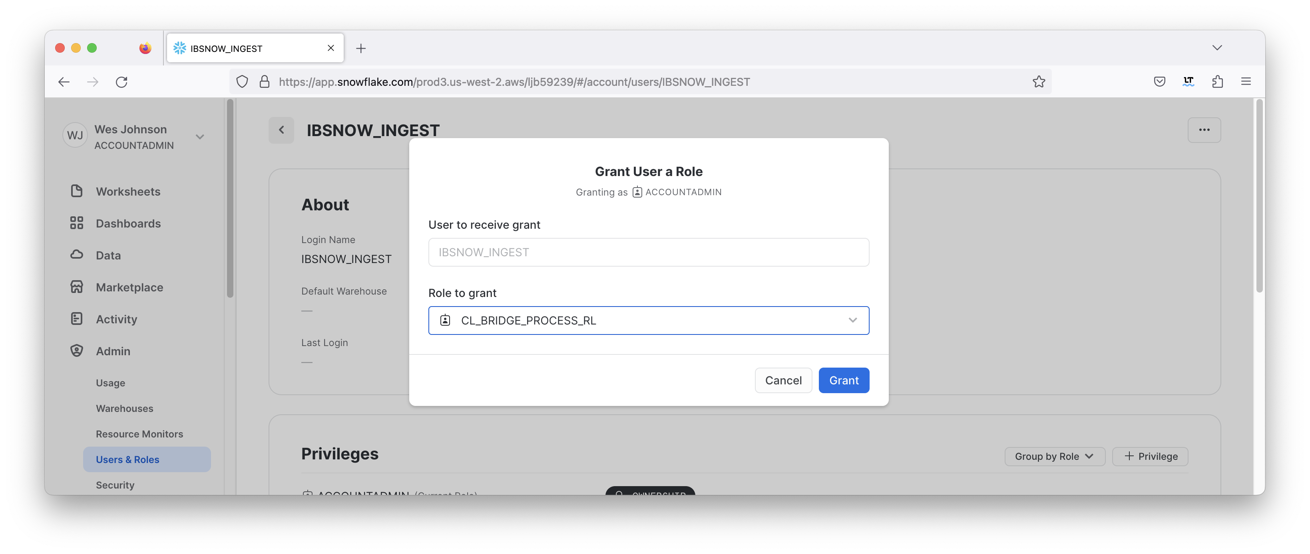Open the Data section
This screenshot has width=1310, height=554.
(x=108, y=255)
